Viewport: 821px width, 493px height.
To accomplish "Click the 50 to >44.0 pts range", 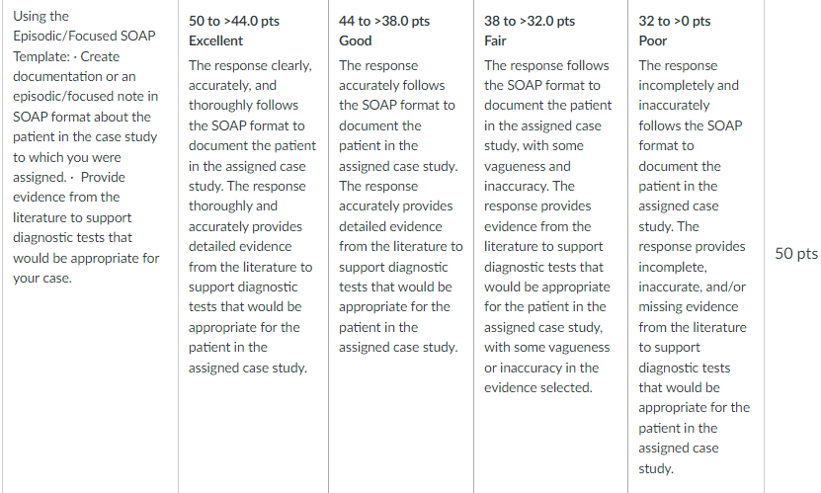I will 234,21.
